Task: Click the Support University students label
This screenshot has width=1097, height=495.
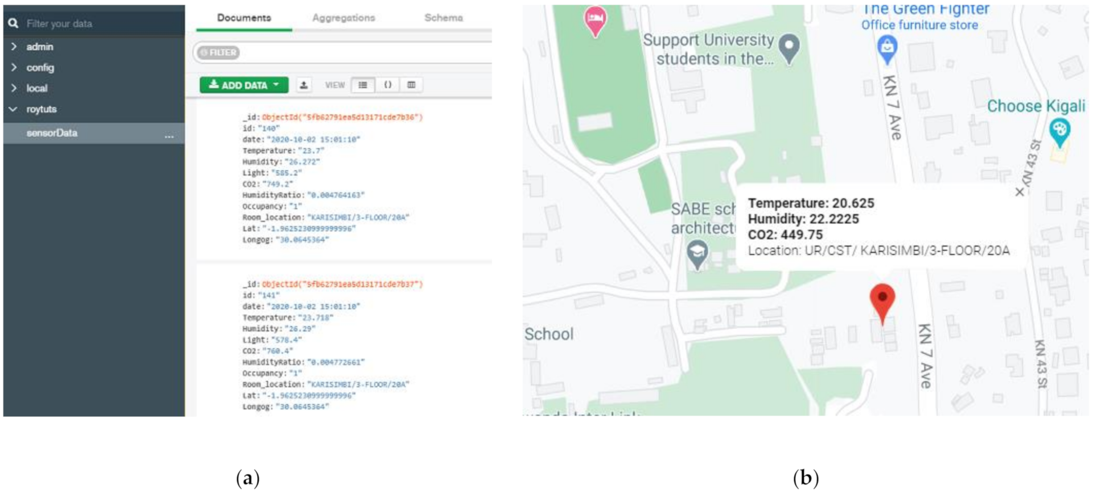Action: [x=708, y=49]
